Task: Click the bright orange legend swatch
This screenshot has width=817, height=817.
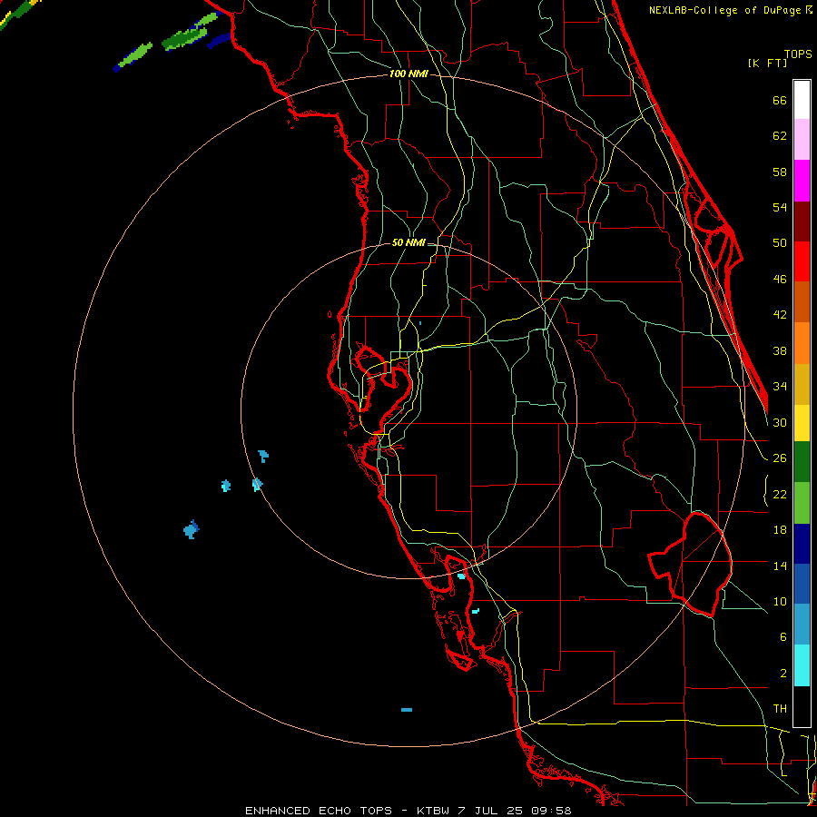Action: tap(802, 343)
